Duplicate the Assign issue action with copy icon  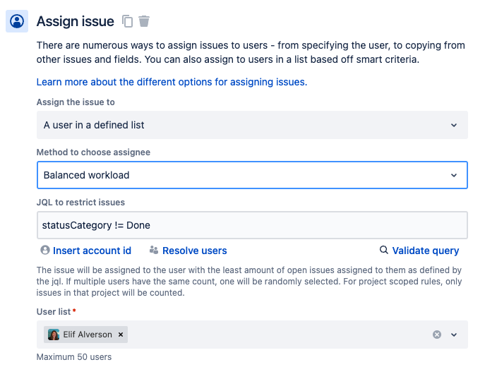[128, 21]
